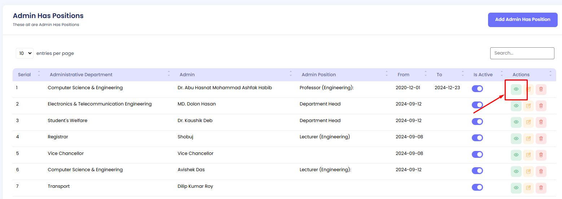562x199 pixels.
Task: Delete the Avishek Das record
Action: [x=541, y=172]
